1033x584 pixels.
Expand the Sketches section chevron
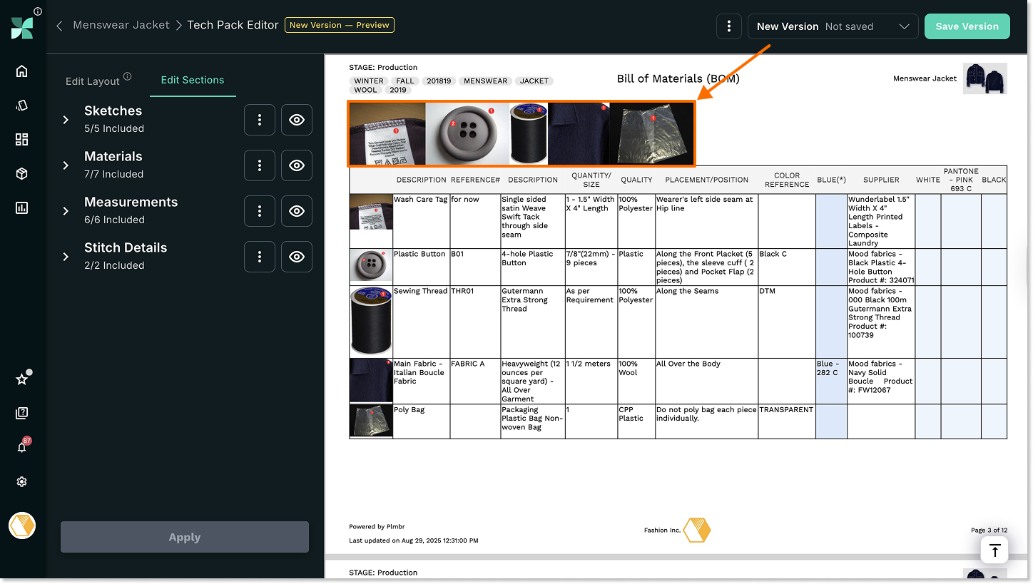[66, 120]
